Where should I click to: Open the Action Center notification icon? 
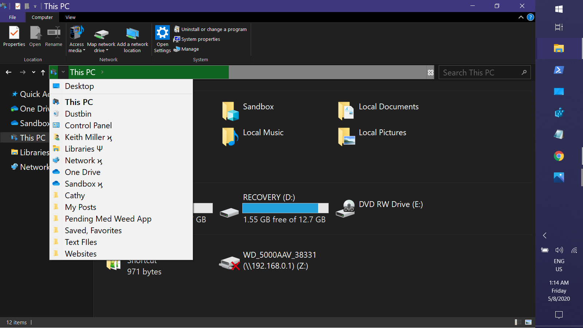point(559,315)
